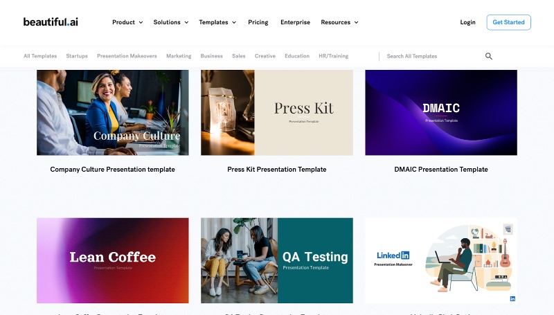Open the Templates dropdown menu
This screenshot has width=554, height=315.
[x=217, y=22]
